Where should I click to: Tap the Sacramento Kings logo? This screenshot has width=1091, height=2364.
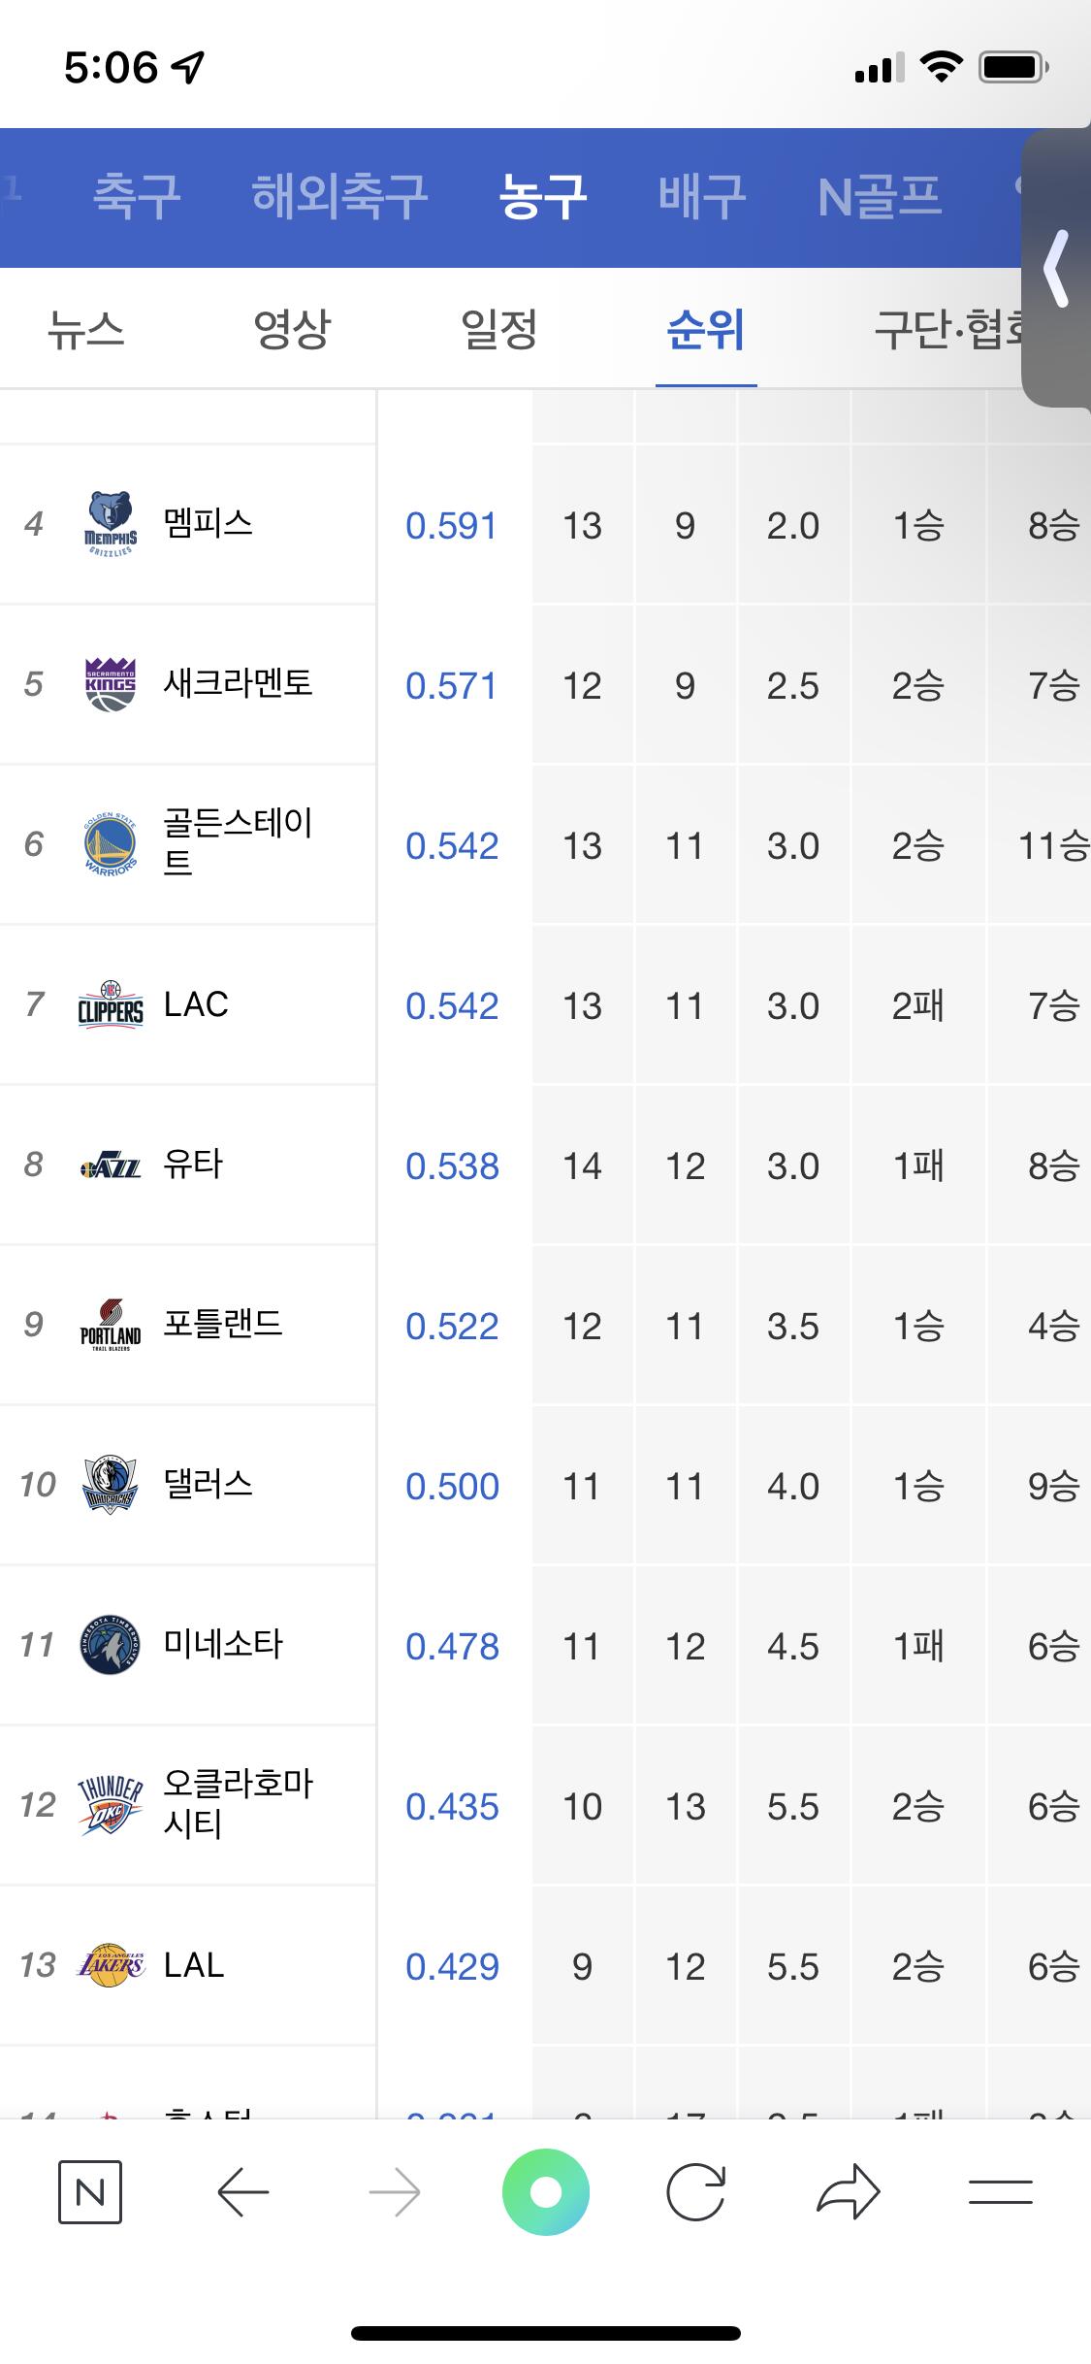(111, 684)
